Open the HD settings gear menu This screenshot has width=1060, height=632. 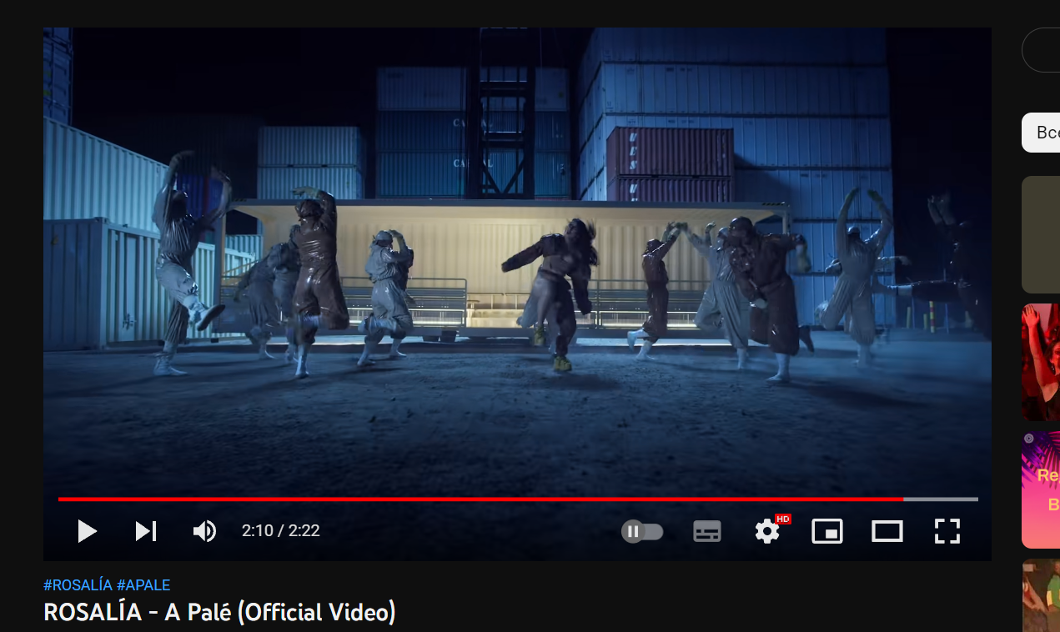(769, 530)
